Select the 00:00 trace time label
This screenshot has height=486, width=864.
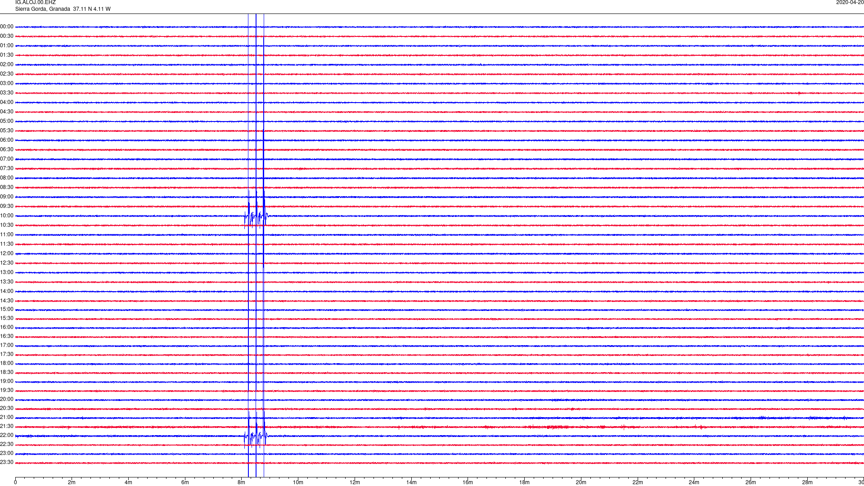point(7,27)
